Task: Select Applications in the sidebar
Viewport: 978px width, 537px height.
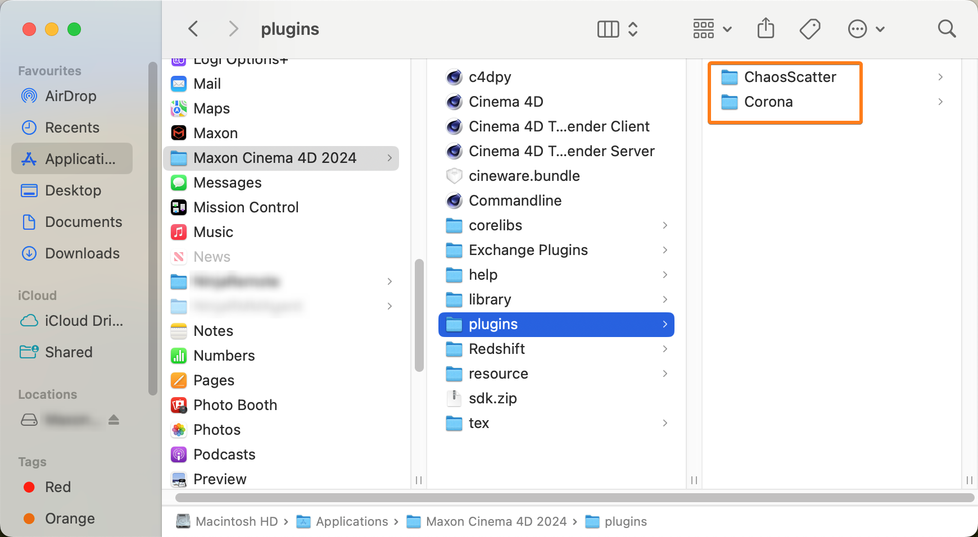Action: 72,159
